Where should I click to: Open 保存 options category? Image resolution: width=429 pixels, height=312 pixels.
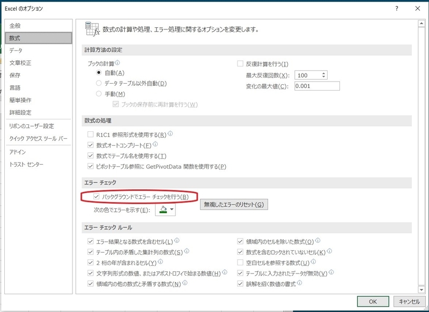(38, 75)
